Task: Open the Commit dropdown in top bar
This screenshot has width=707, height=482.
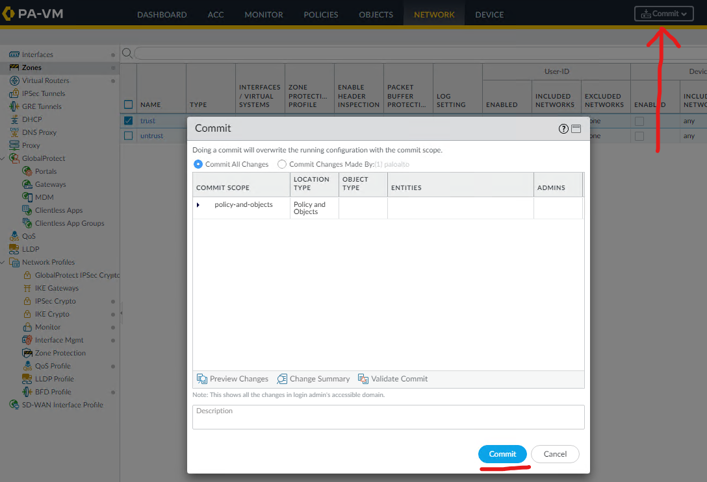Action: [x=664, y=14]
